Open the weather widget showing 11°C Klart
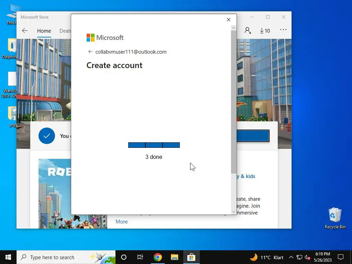This screenshot has height=264, width=352. (x=266, y=257)
